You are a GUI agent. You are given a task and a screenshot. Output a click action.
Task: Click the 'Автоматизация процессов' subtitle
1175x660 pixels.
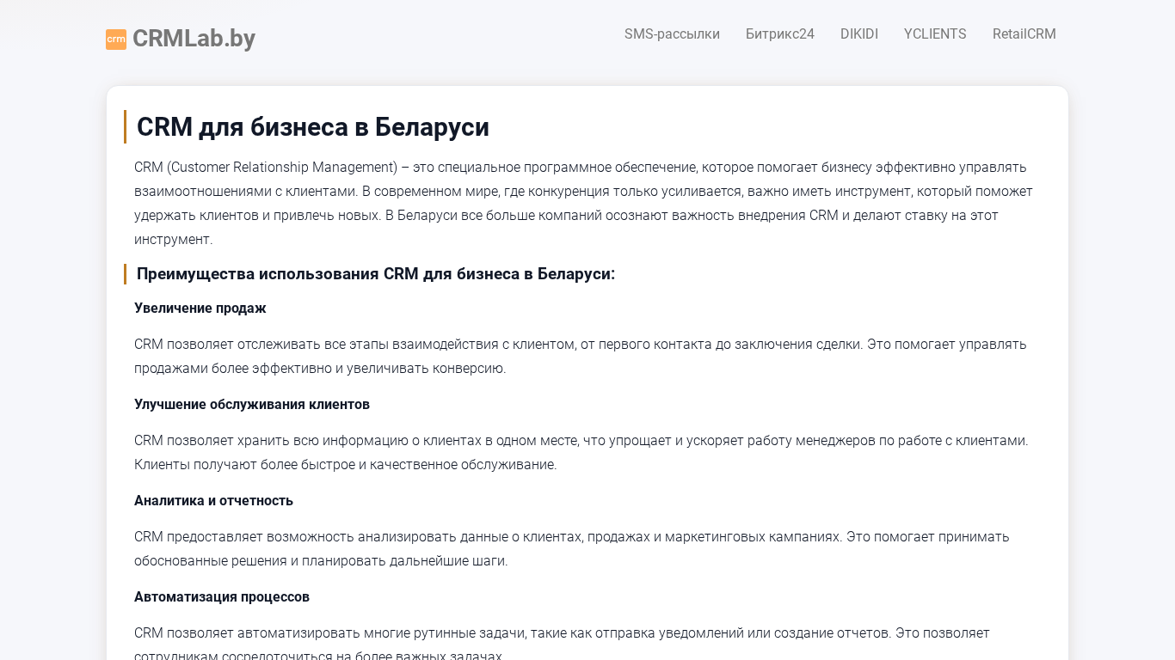222,597
